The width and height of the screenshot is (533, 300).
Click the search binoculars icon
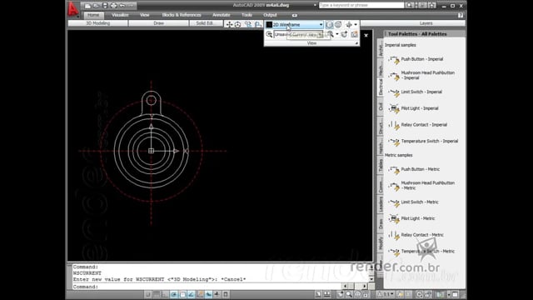tap(410, 6)
